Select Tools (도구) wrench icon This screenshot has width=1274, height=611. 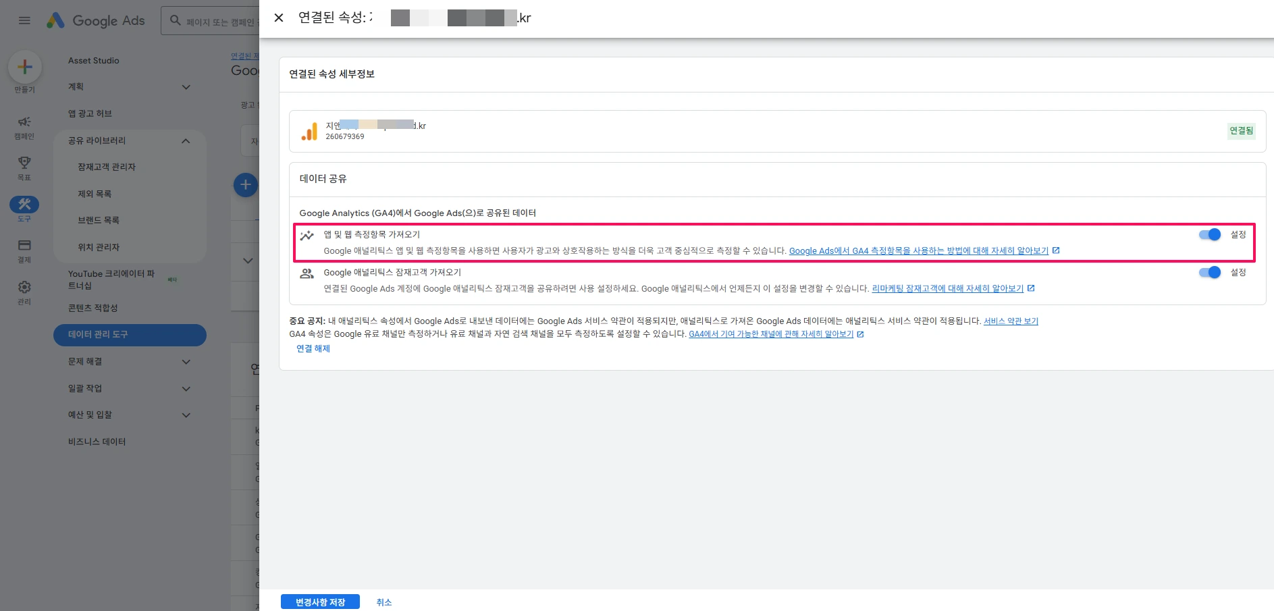click(24, 204)
